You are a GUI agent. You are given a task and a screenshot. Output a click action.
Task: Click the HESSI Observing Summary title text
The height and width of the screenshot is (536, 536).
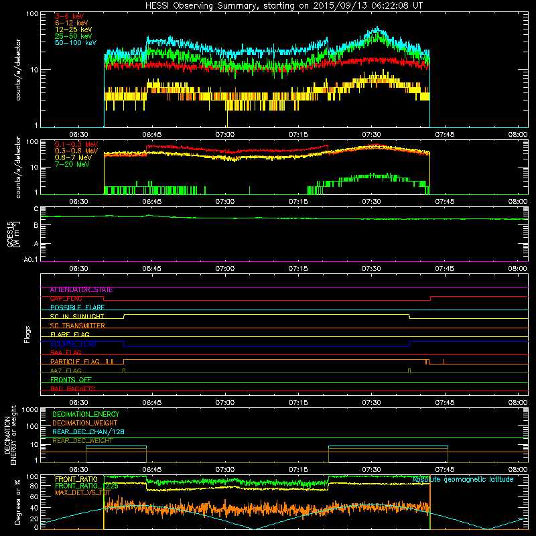(284, 6)
